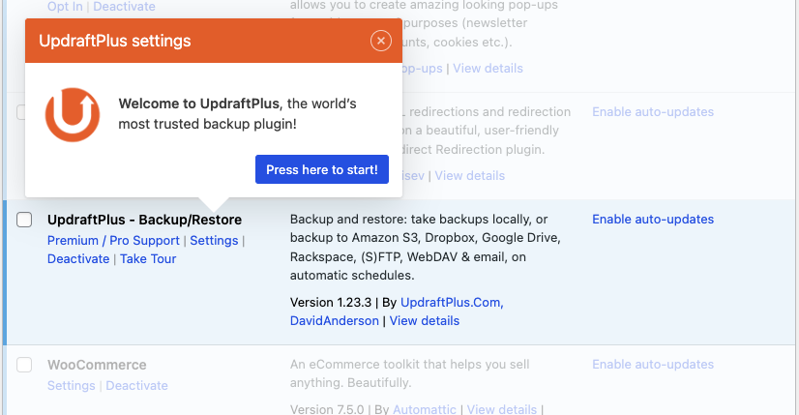The height and width of the screenshot is (415, 799).
Task: Enable auto-updates for WooCommerce
Action: click(653, 365)
